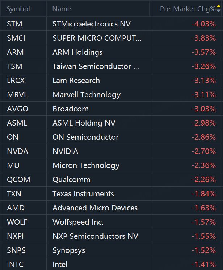Open Micron Technology stock row
This screenshot has width=223, height=270.
[86, 165]
